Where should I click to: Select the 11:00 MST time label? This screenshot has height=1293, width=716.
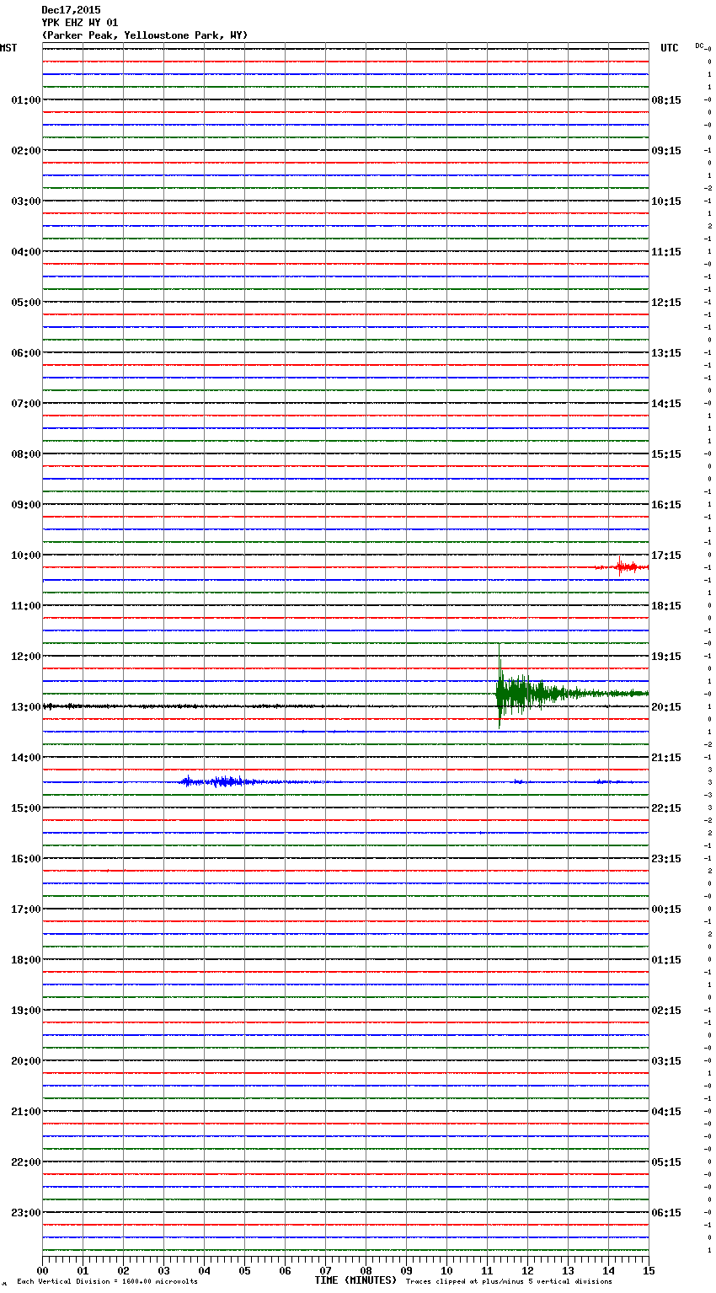pyautogui.click(x=26, y=606)
